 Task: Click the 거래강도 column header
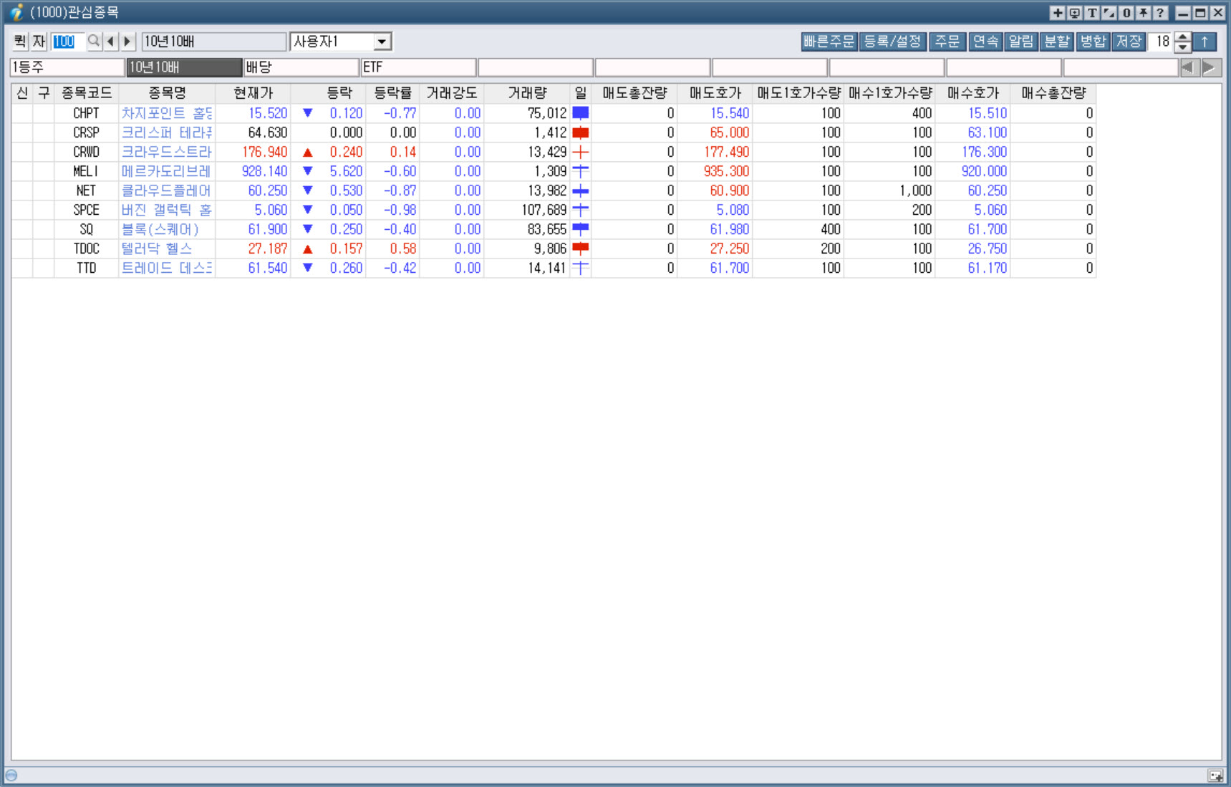(x=452, y=93)
